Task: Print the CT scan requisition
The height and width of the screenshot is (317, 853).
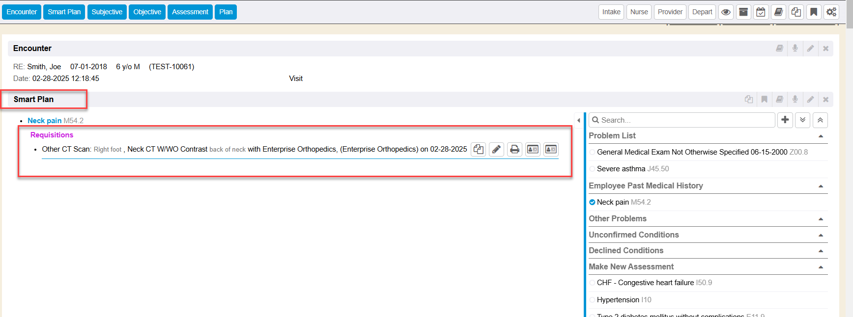Action: point(514,149)
